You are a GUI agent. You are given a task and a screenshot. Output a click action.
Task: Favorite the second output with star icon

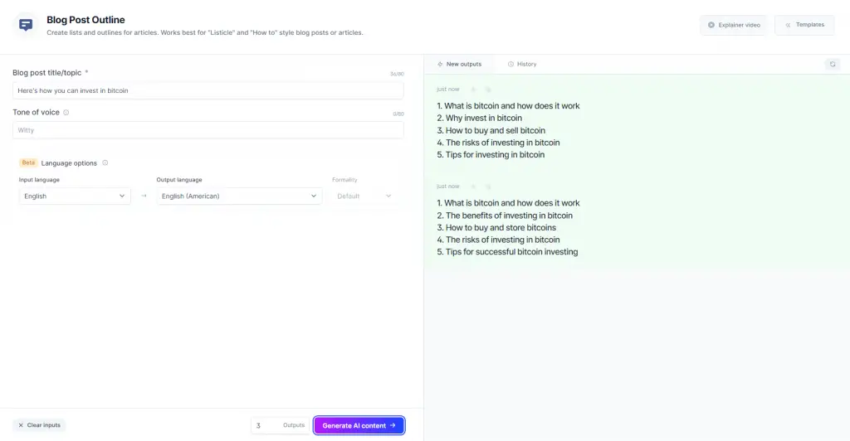point(473,187)
